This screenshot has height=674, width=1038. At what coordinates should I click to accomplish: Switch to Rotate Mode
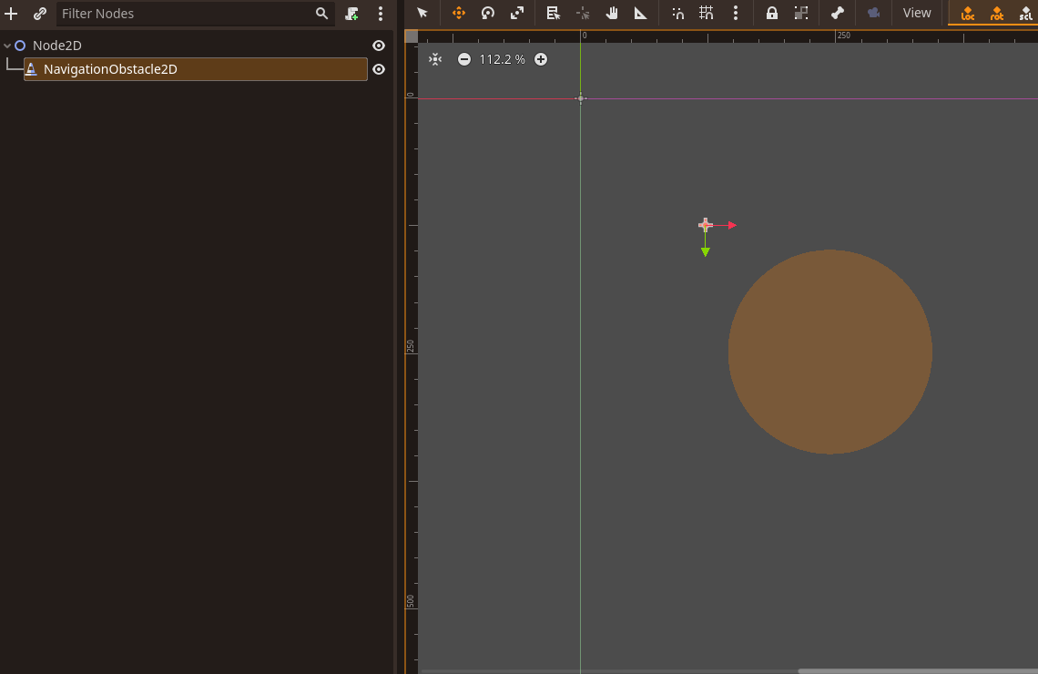[x=488, y=13]
